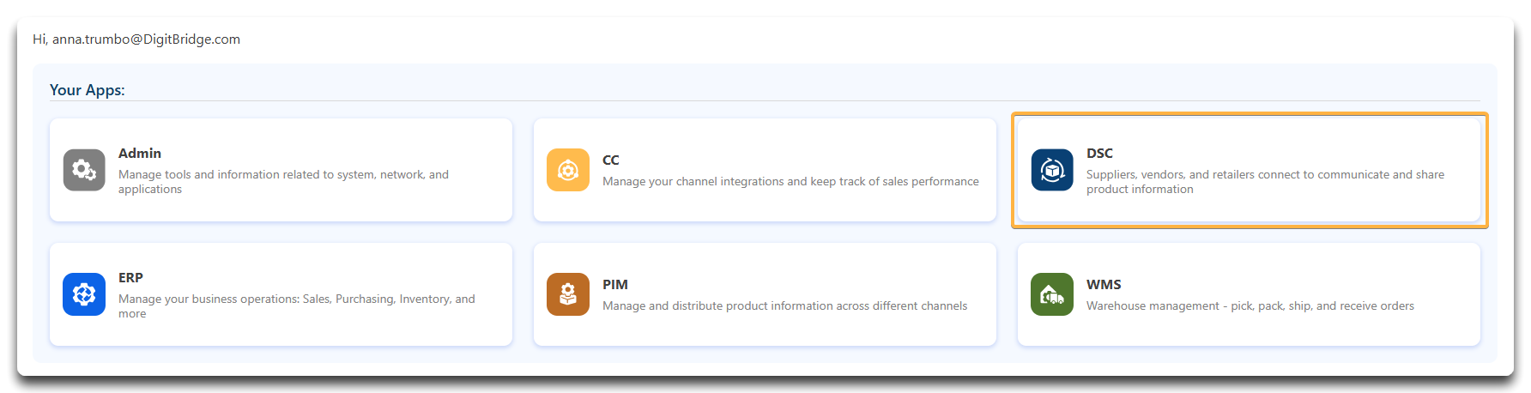Click the dark blue DSC cube icon
Image resolution: width=1531 pixels, height=393 pixels.
pos(1052,170)
